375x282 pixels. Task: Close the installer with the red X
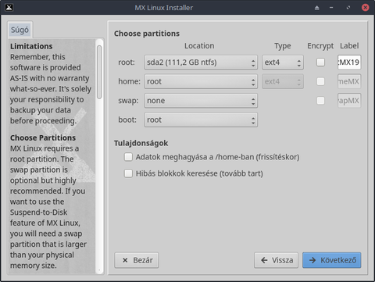tap(366, 8)
